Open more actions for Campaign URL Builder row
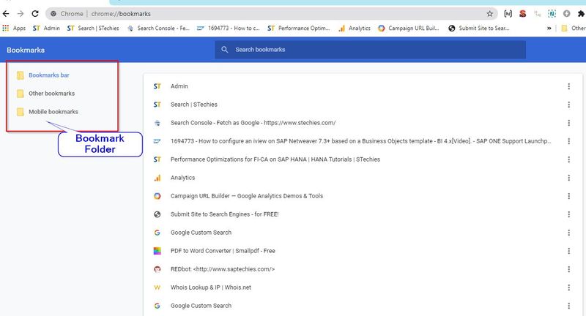Screen dimensions: 586x316 coord(568,196)
